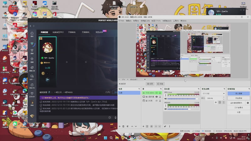Click start recording button in OBS controls
This screenshot has height=141, width=251.
(x=238, y=98)
